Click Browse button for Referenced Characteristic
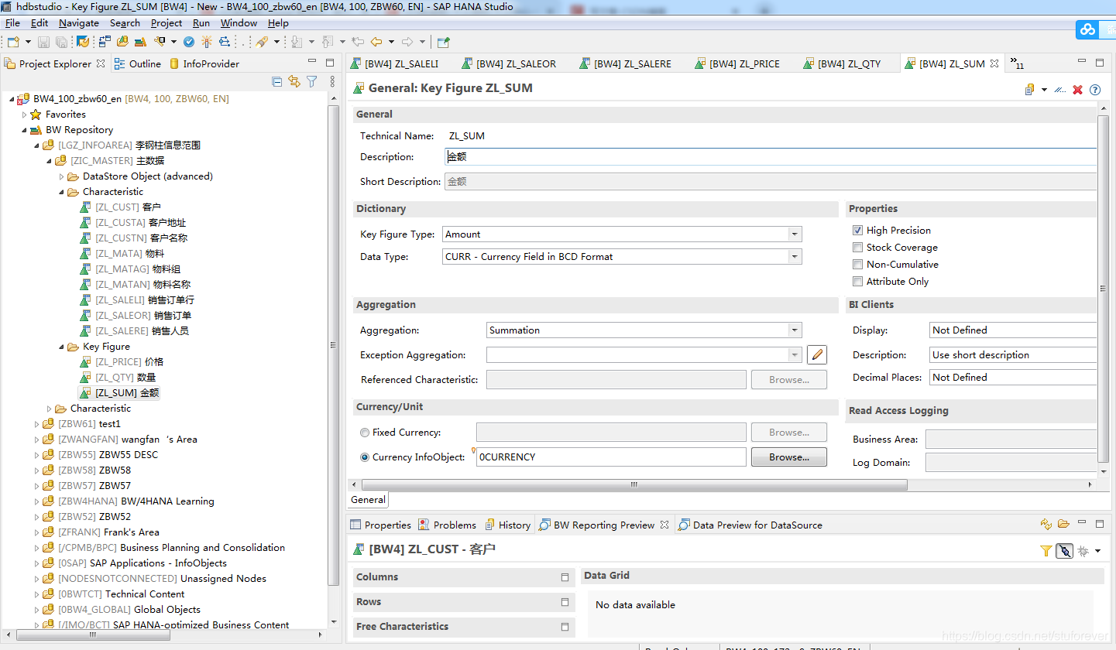Image resolution: width=1116 pixels, height=650 pixels. [x=789, y=380]
